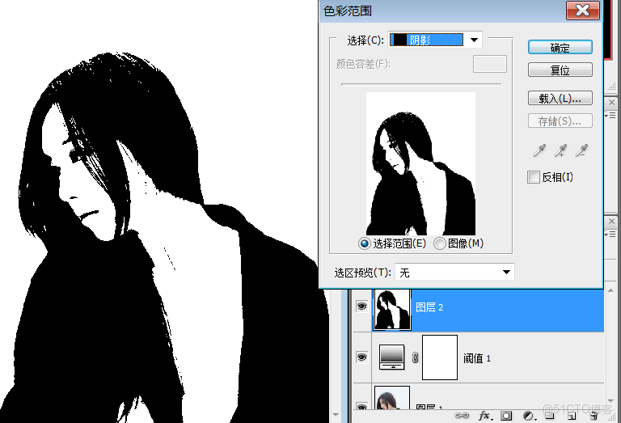Click the Layers panel scroll down arrow
Screen dimensions: 621x423
(x=610, y=401)
